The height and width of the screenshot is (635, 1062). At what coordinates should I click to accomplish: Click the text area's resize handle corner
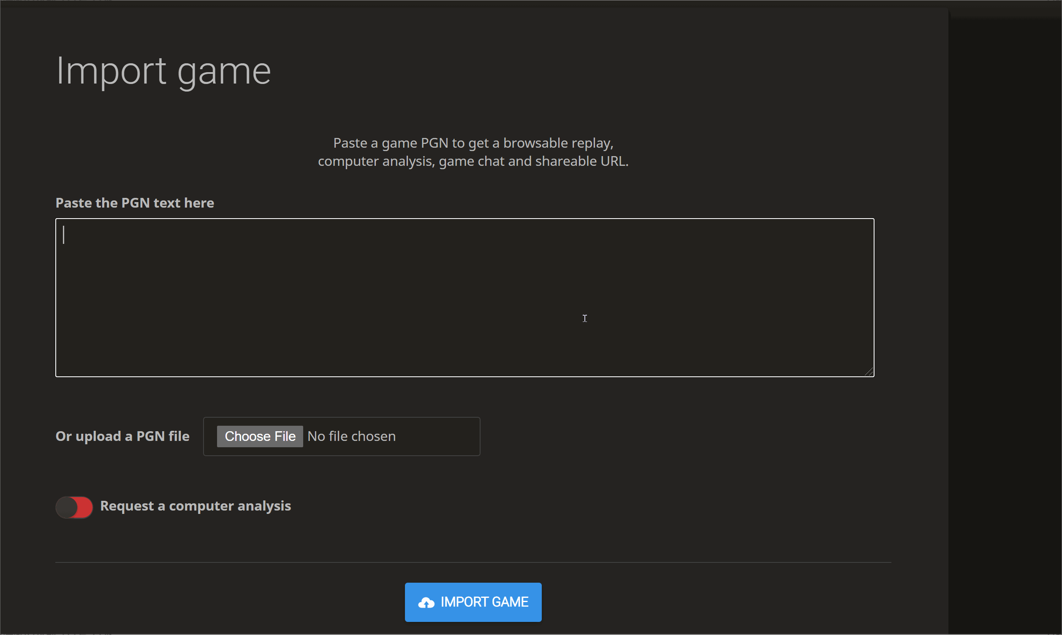[x=869, y=372]
